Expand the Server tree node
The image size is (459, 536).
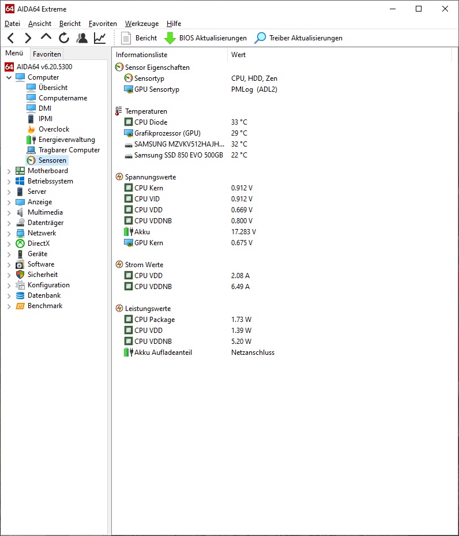pos(9,192)
